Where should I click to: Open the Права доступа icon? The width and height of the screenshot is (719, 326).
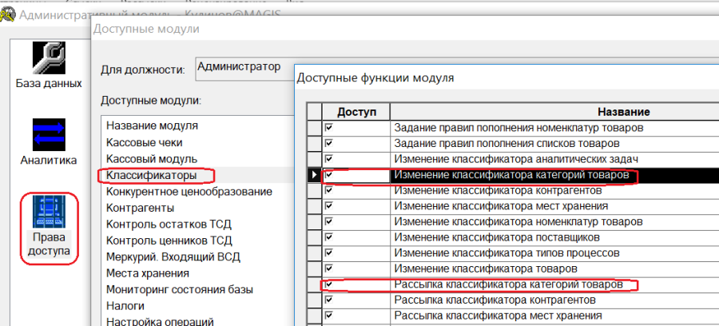click(49, 212)
